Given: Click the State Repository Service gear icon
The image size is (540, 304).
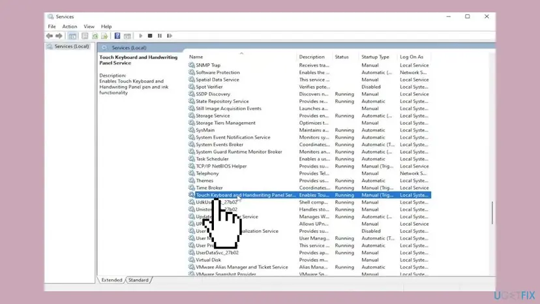Looking at the screenshot, I should (192, 101).
